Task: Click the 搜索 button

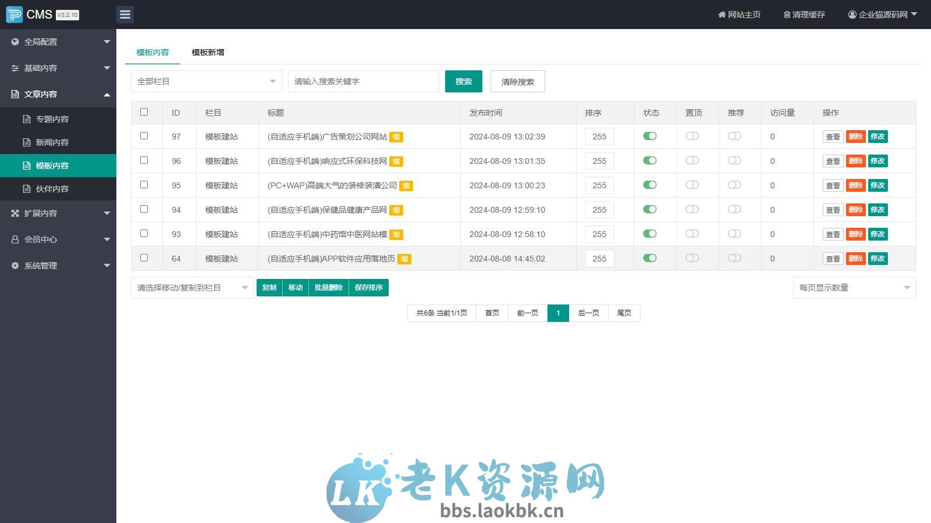Action: 463,81
